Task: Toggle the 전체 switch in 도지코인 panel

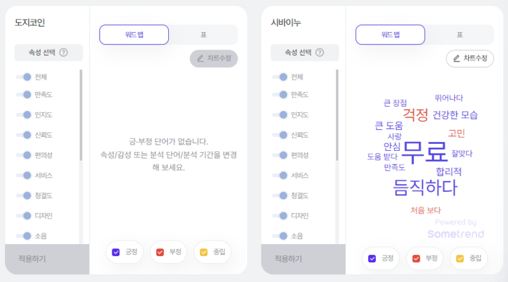Action: pos(23,77)
